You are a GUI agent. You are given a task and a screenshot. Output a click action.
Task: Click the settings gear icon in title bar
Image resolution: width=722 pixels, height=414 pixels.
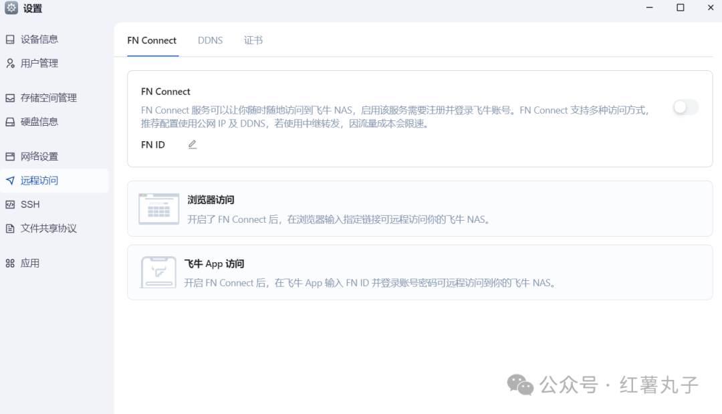pos(11,8)
